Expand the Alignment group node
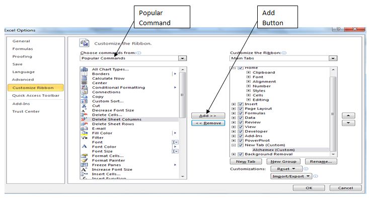 pyautogui.click(x=248, y=82)
